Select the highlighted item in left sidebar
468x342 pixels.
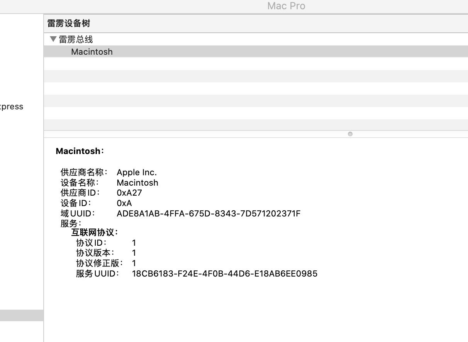(x=22, y=315)
